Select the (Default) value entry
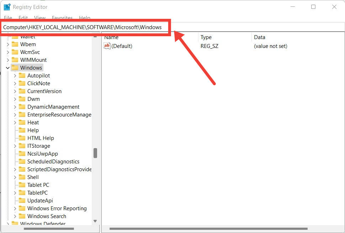The width and height of the screenshot is (345, 233). [122, 46]
